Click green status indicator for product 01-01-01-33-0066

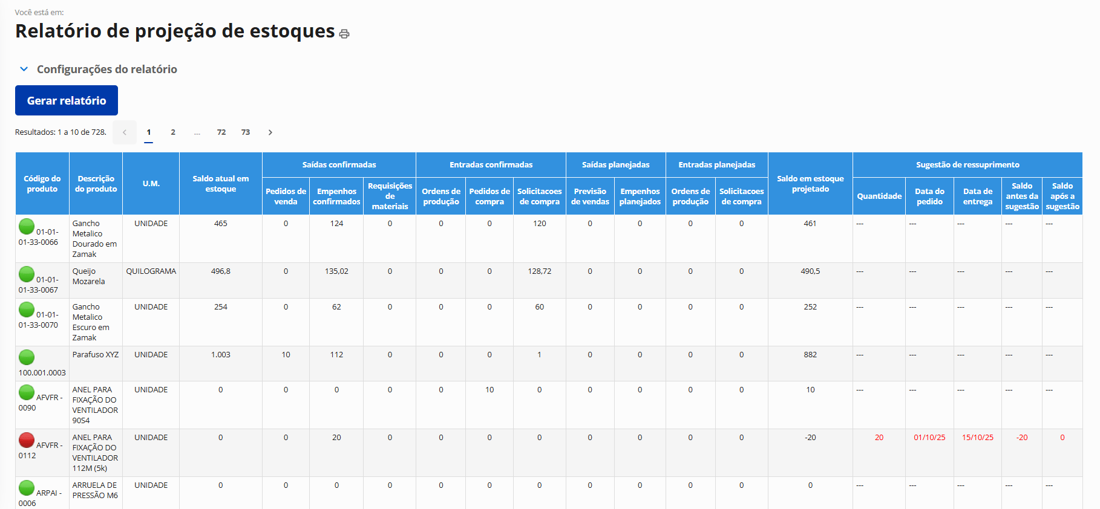coord(27,227)
